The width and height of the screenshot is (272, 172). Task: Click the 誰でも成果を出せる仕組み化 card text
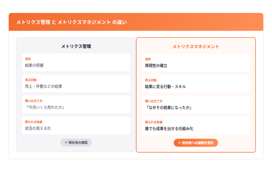click(x=169, y=128)
